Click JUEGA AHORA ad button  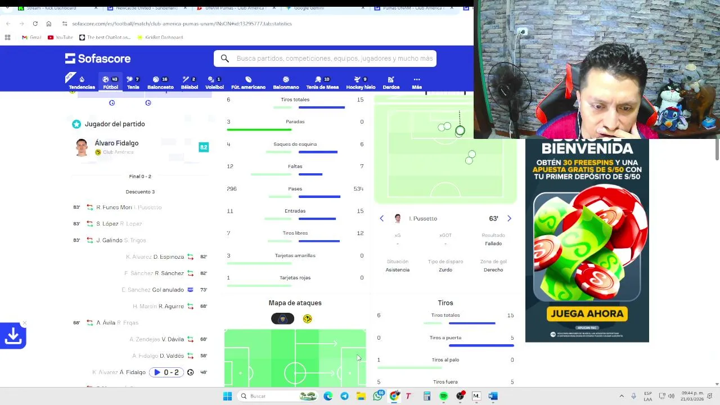click(x=587, y=314)
